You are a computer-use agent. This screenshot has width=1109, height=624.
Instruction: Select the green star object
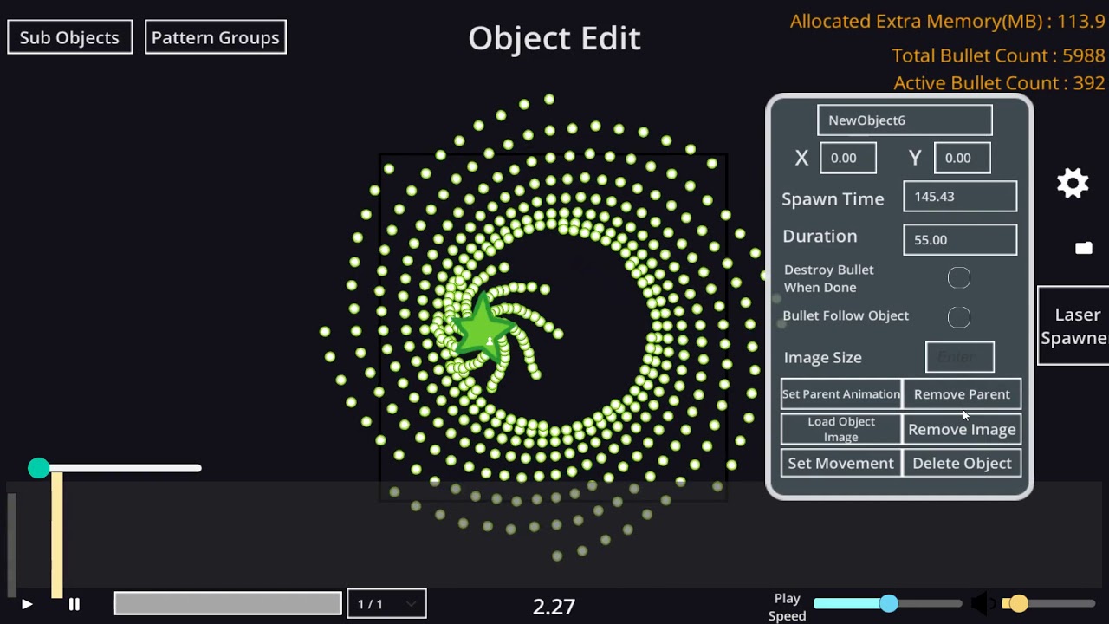point(481,329)
